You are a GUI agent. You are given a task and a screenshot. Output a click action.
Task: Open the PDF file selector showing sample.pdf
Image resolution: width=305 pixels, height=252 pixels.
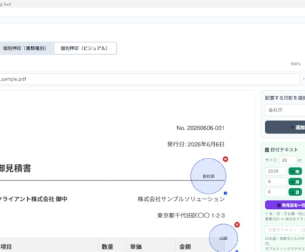point(150,79)
